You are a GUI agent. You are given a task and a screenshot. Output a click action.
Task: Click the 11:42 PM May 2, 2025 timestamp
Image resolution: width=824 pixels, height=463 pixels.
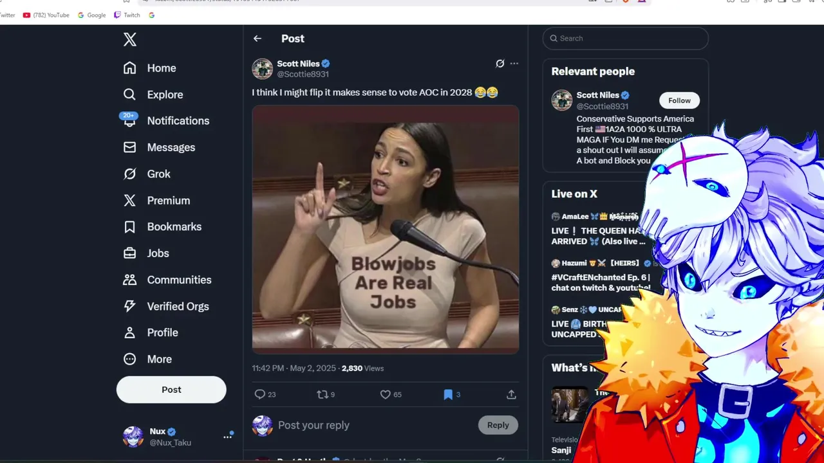coord(294,368)
